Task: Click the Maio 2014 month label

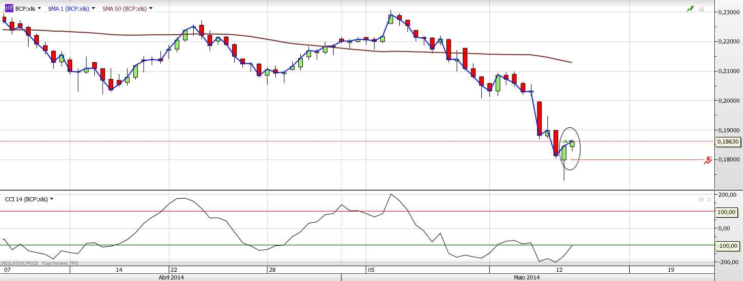Action: 527,277
